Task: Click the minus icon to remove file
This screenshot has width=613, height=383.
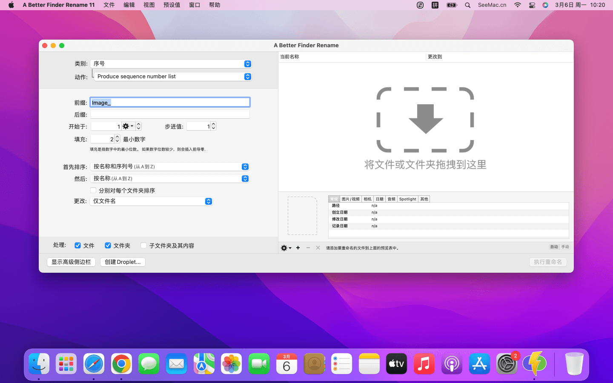Action: click(308, 248)
